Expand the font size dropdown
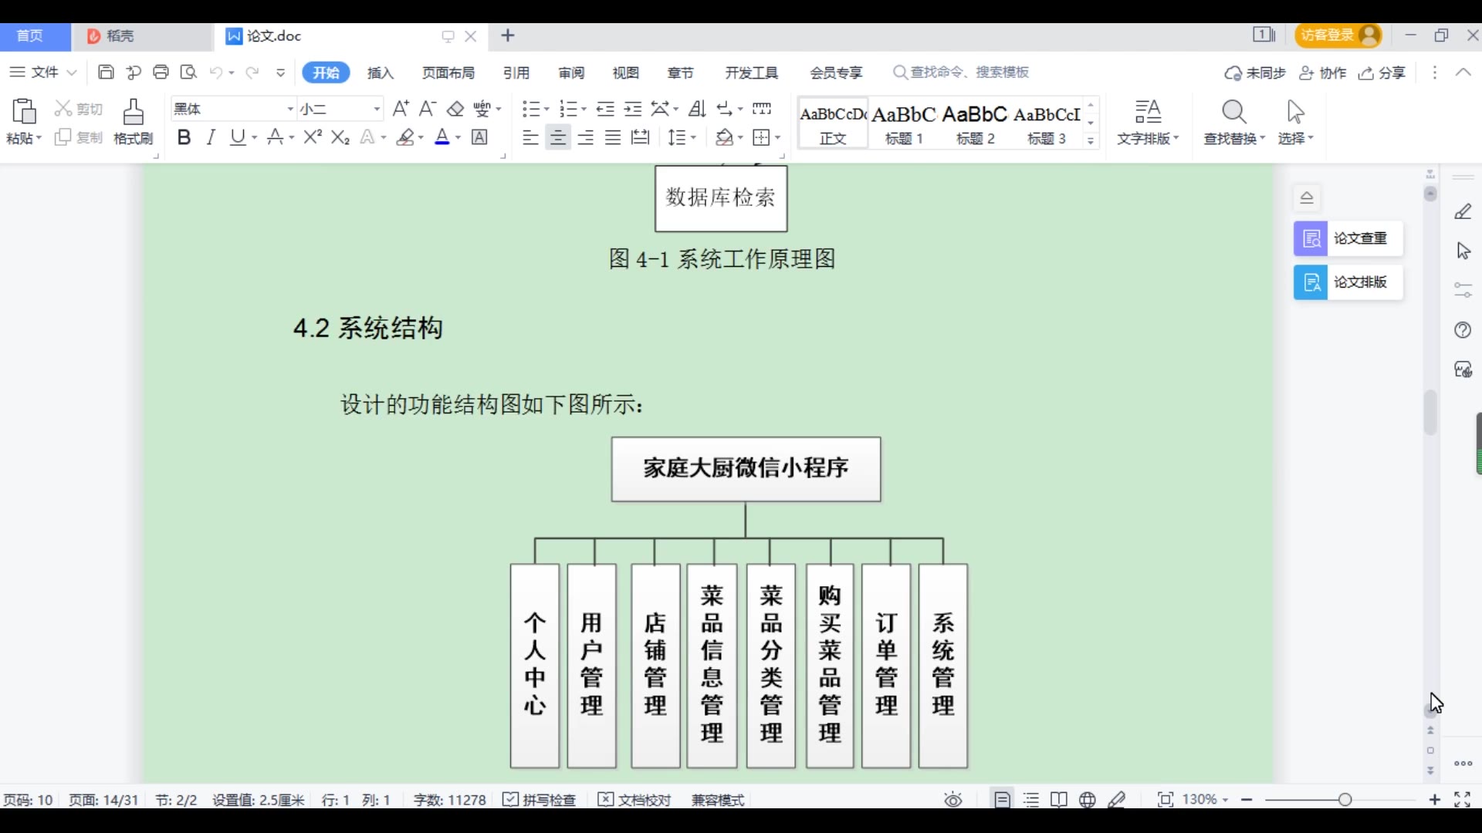The image size is (1482, 833). (377, 109)
